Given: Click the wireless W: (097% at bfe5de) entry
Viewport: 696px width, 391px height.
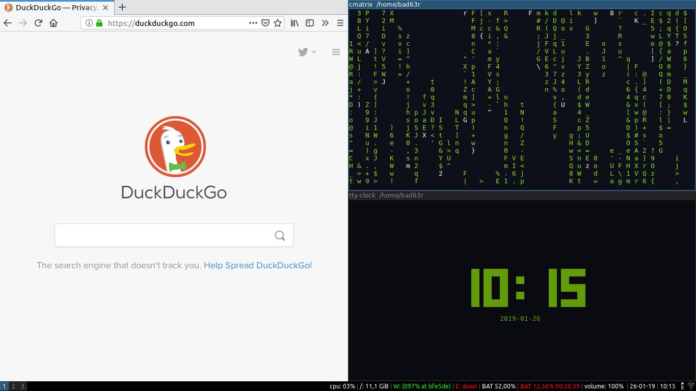Looking at the screenshot, I should coord(422,386).
